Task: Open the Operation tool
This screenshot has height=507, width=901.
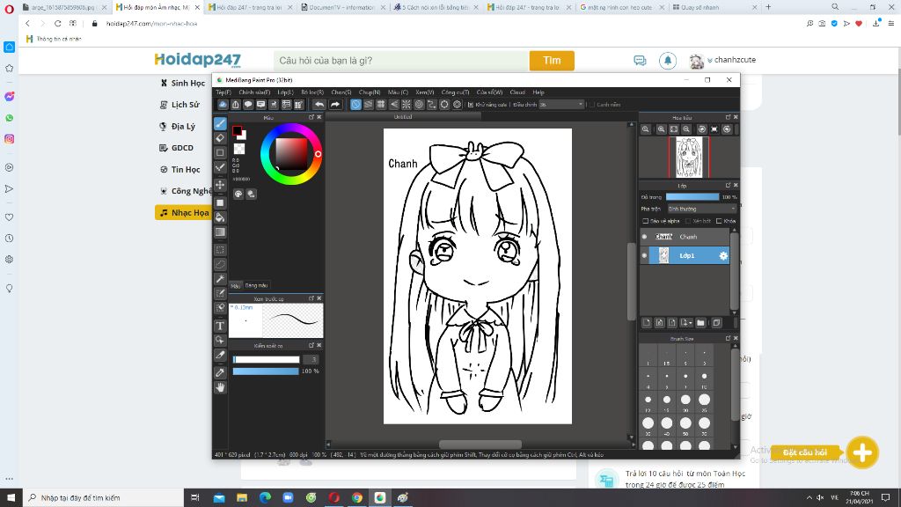Action: coord(220,341)
